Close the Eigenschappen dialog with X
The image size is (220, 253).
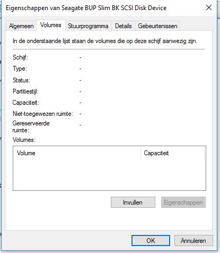(209, 7)
